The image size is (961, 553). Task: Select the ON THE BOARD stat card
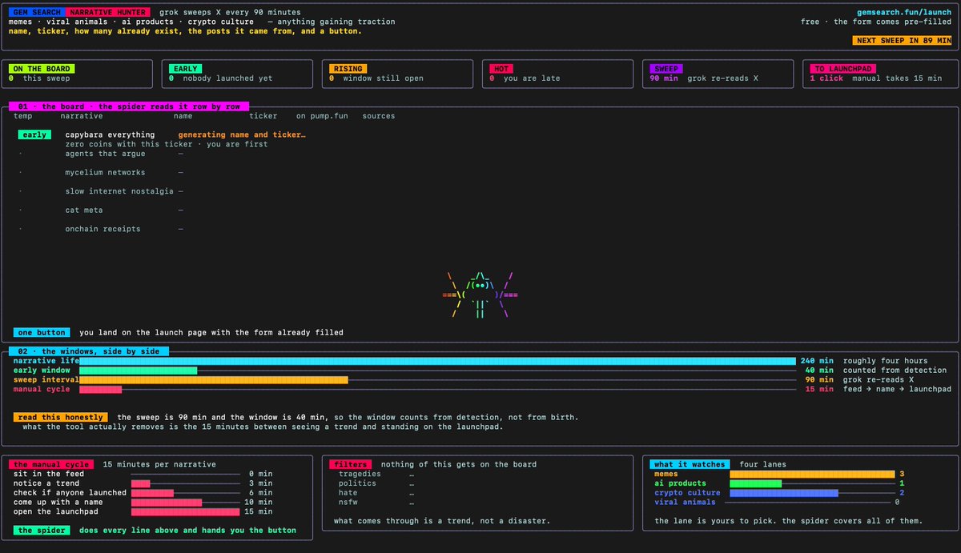click(x=78, y=74)
